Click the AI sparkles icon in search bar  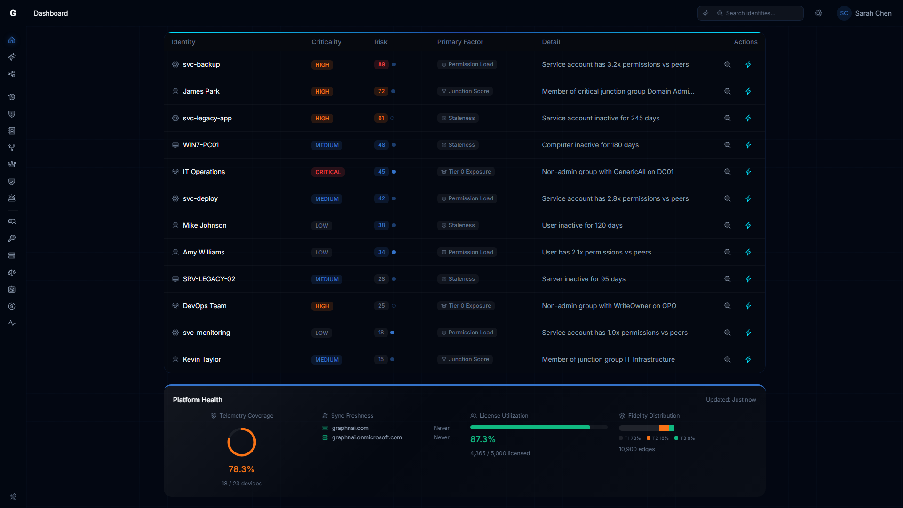coord(705,13)
